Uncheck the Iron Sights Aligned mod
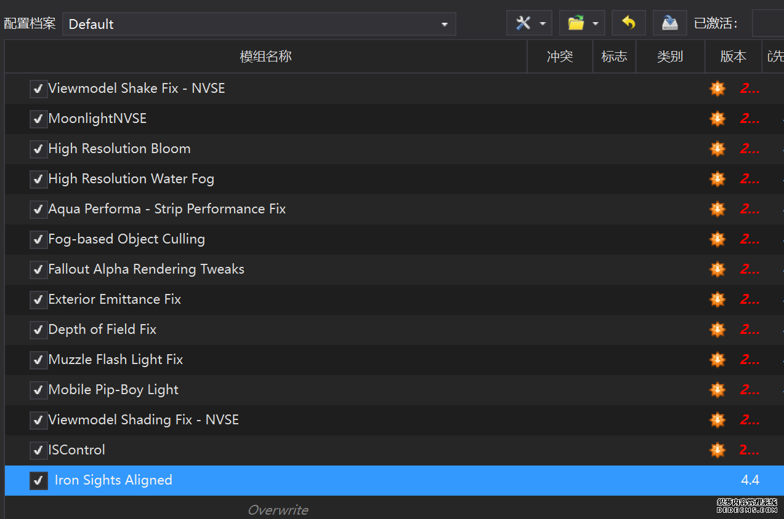 pyautogui.click(x=38, y=480)
